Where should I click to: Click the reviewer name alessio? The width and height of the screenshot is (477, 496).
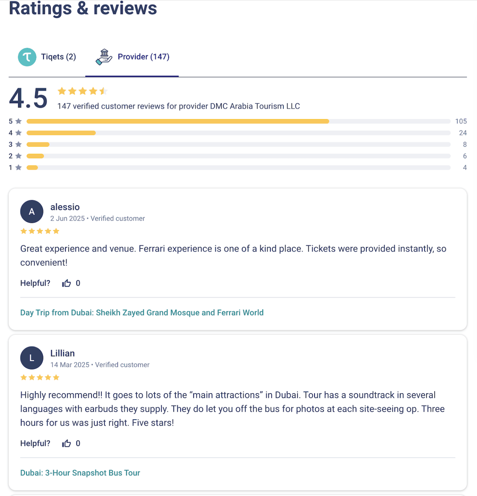[x=65, y=207]
